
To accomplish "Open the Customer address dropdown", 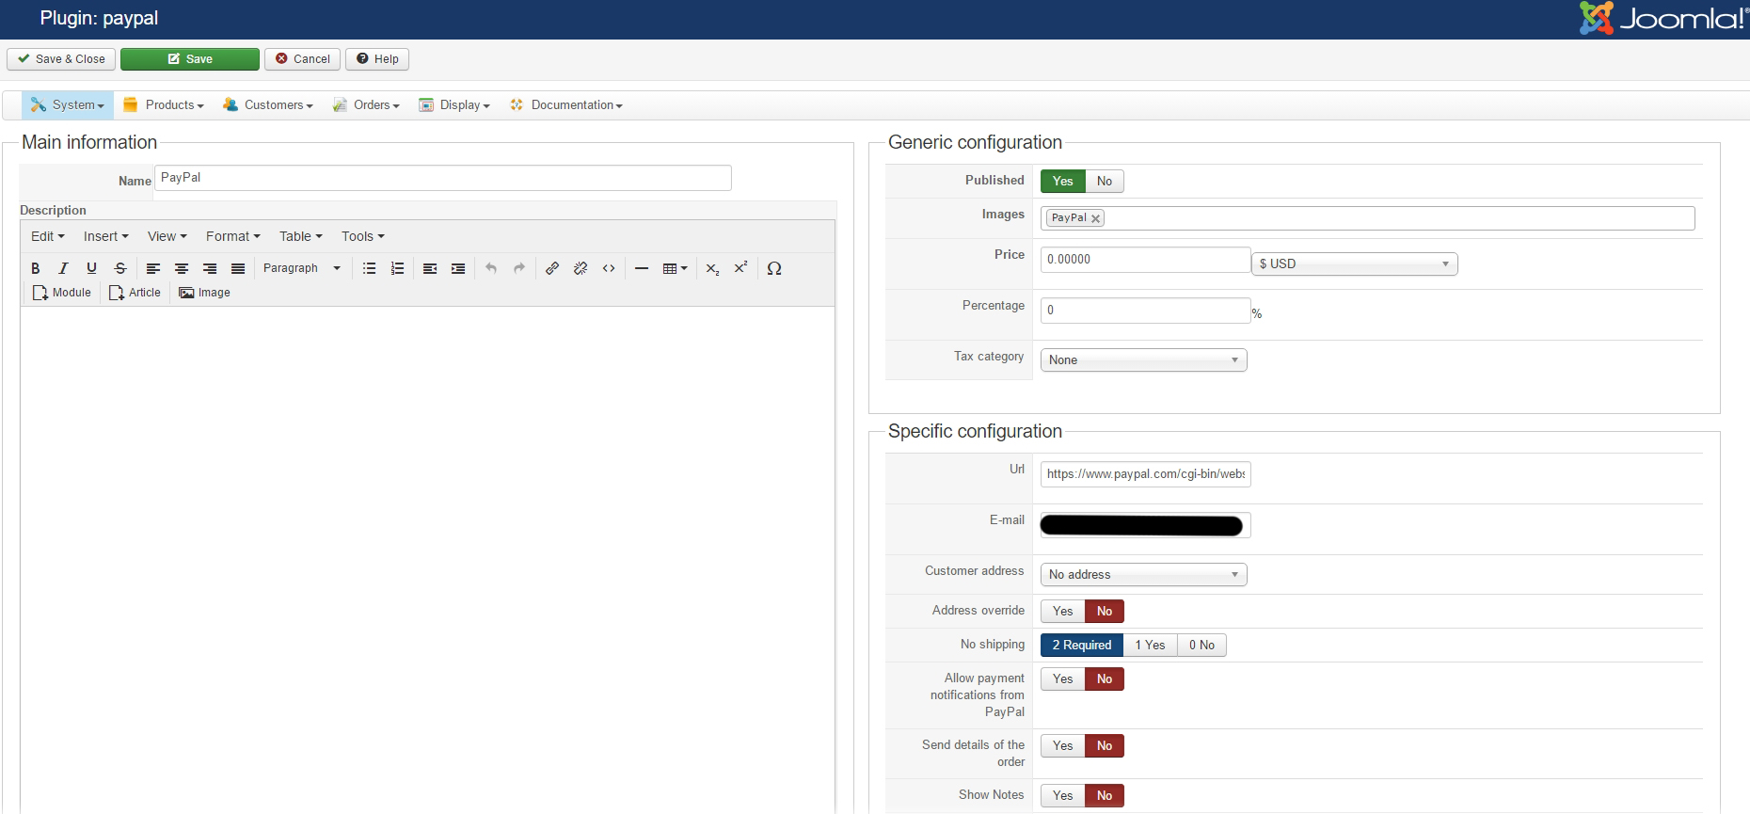I will pos(1144,575).
